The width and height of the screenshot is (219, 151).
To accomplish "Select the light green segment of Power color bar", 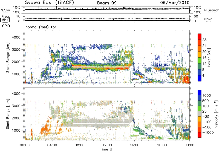I will [200, 61].
